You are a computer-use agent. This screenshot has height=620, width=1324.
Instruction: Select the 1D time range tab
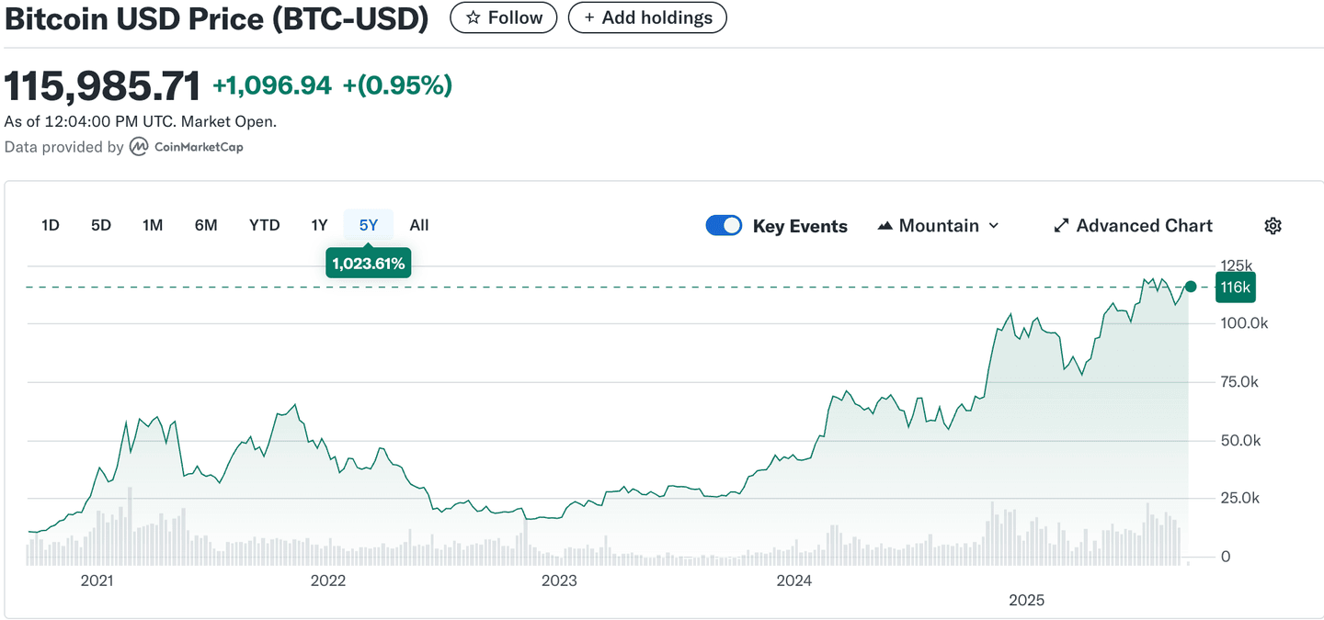[x=51, y=225]
